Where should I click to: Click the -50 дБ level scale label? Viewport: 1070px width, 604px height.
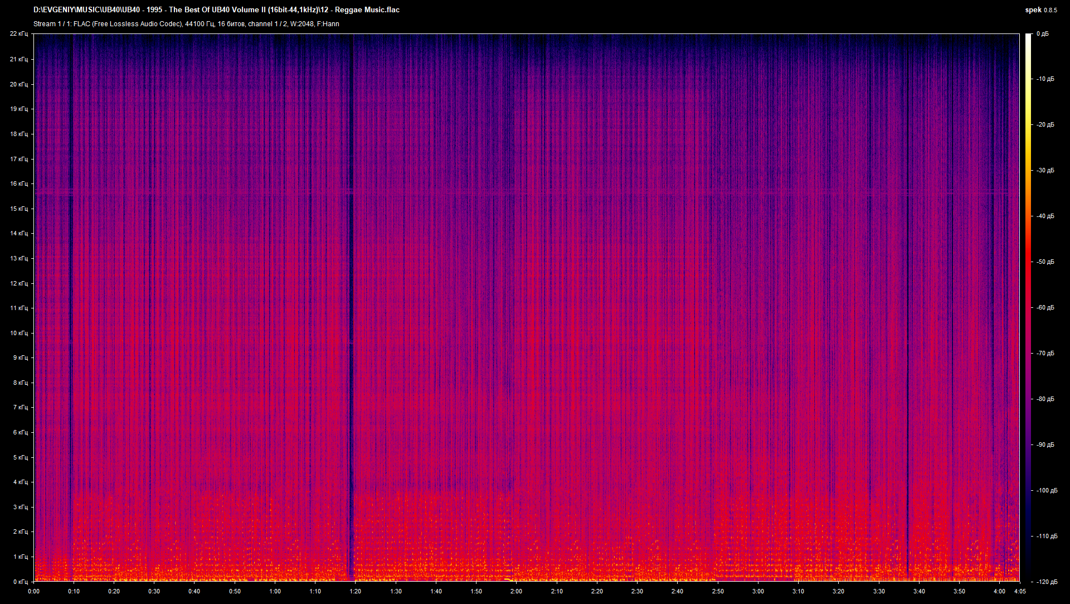[x=1045, y=262]
